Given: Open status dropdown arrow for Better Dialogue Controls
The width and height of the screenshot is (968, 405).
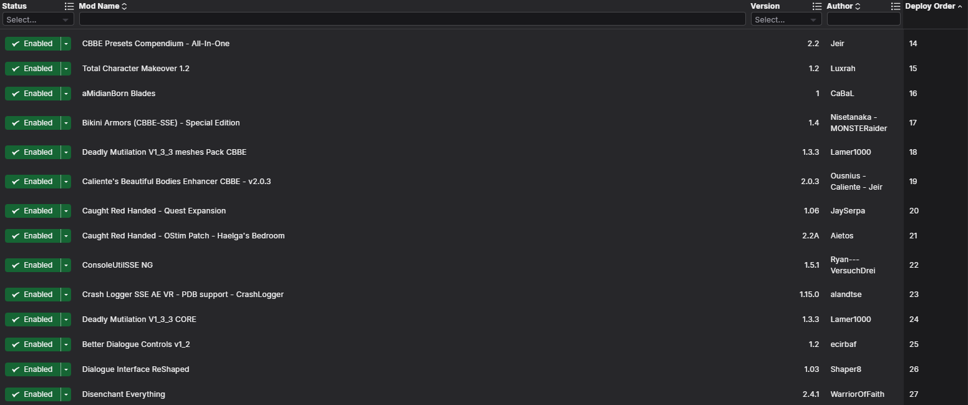Looking at the screenshot, I should (x=66, y=344).
